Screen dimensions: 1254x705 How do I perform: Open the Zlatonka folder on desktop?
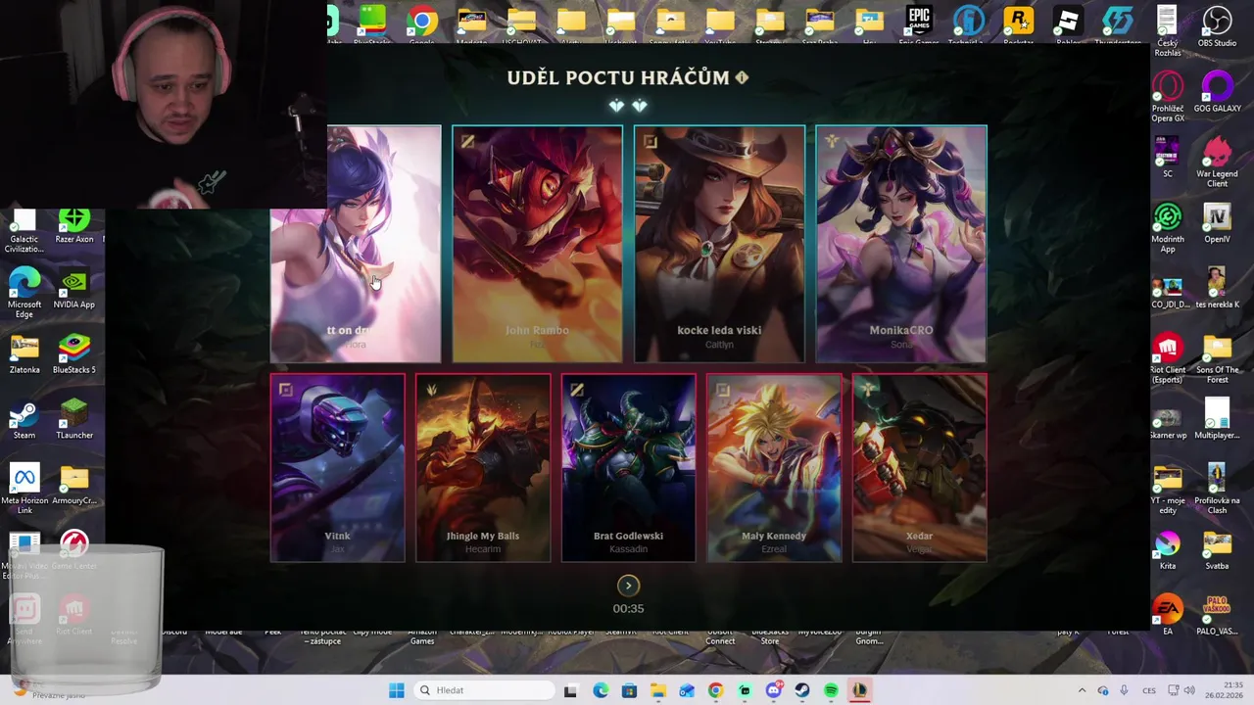pyautogui.click(x=24, y=354)
